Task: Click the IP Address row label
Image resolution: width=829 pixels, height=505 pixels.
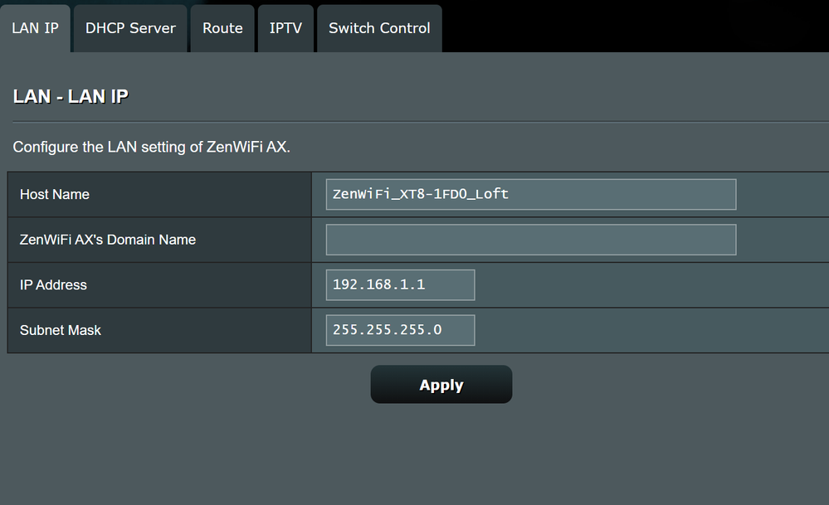Action: [x=53, y=284]
